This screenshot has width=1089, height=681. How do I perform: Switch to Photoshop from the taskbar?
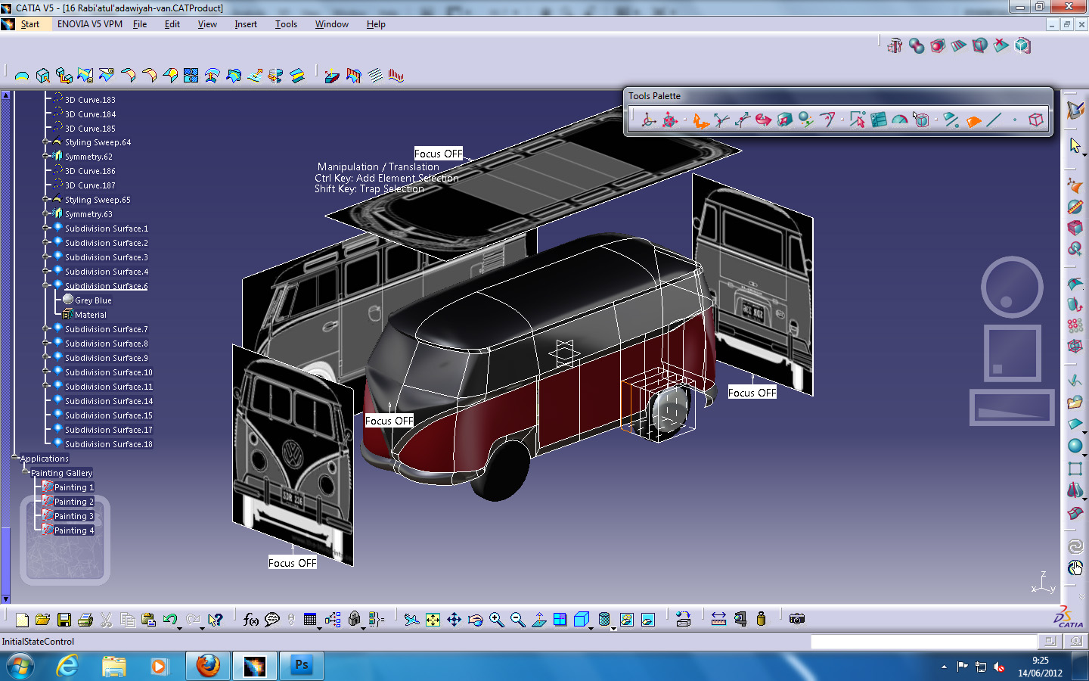point(301,666)
